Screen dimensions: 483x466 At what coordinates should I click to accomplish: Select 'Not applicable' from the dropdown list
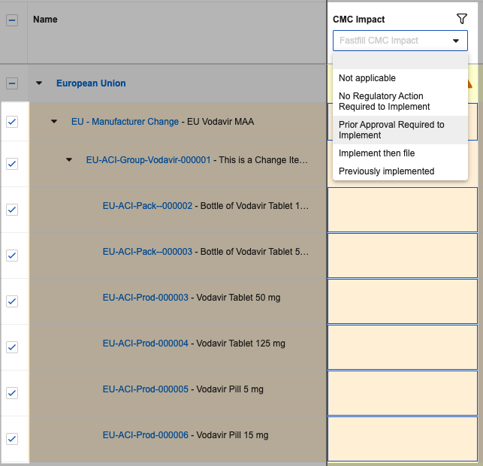coord(367,78)
